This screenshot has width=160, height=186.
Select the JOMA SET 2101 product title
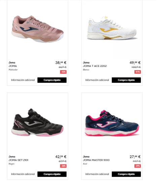click(19, 160)
